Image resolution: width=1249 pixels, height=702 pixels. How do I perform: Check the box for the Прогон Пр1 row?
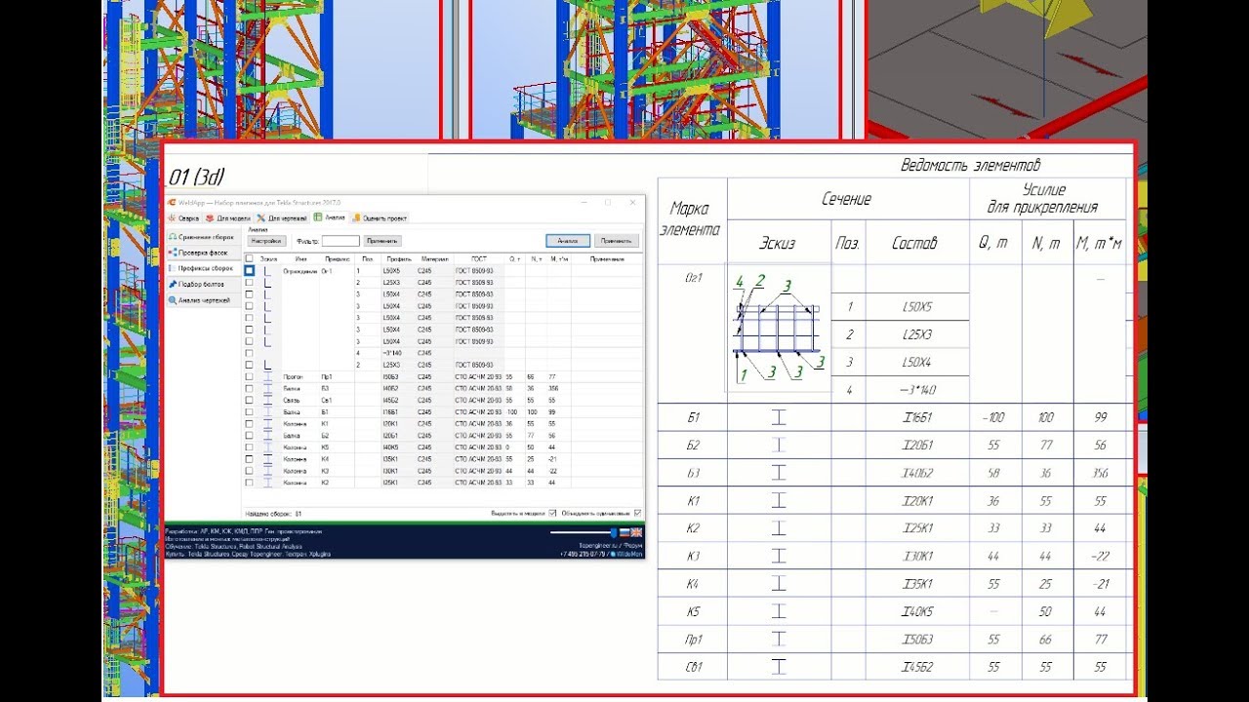coord(249,376)
